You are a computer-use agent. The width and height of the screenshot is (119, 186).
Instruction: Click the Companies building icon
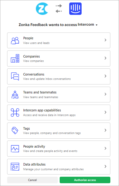pos(15,58)
